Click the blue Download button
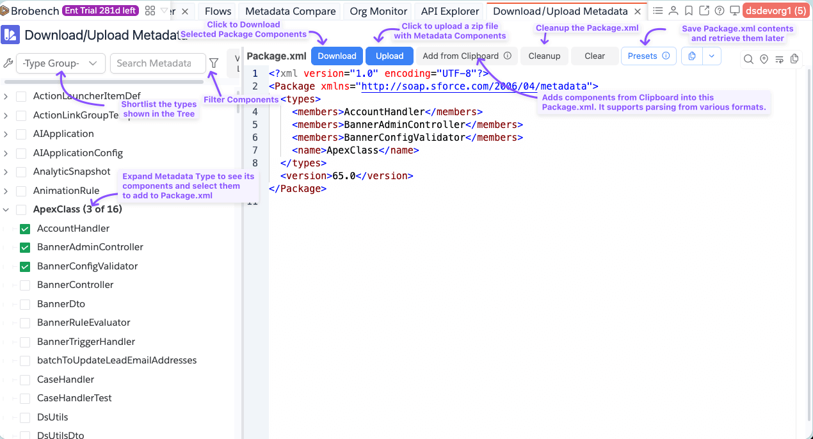 pyautogui.click(x=337, y=56)
